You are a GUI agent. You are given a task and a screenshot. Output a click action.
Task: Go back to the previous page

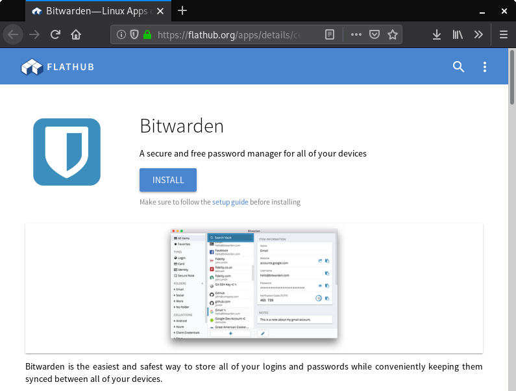[x=14, y=34]
